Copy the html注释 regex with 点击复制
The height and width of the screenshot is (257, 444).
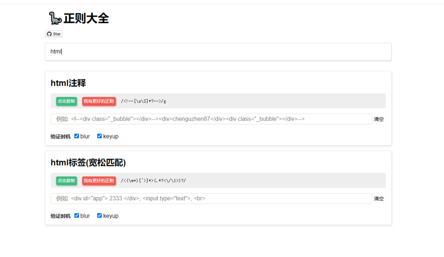66,101
